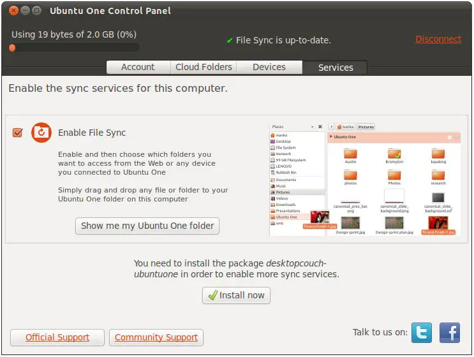Click the Install now button
The height and width of the screenshot is (357, 474).
(x=236, y=295)
